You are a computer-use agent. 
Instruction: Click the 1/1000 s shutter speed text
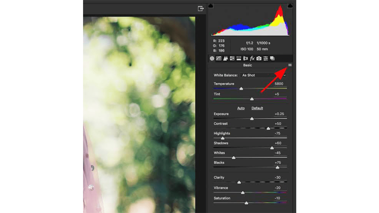263,43
